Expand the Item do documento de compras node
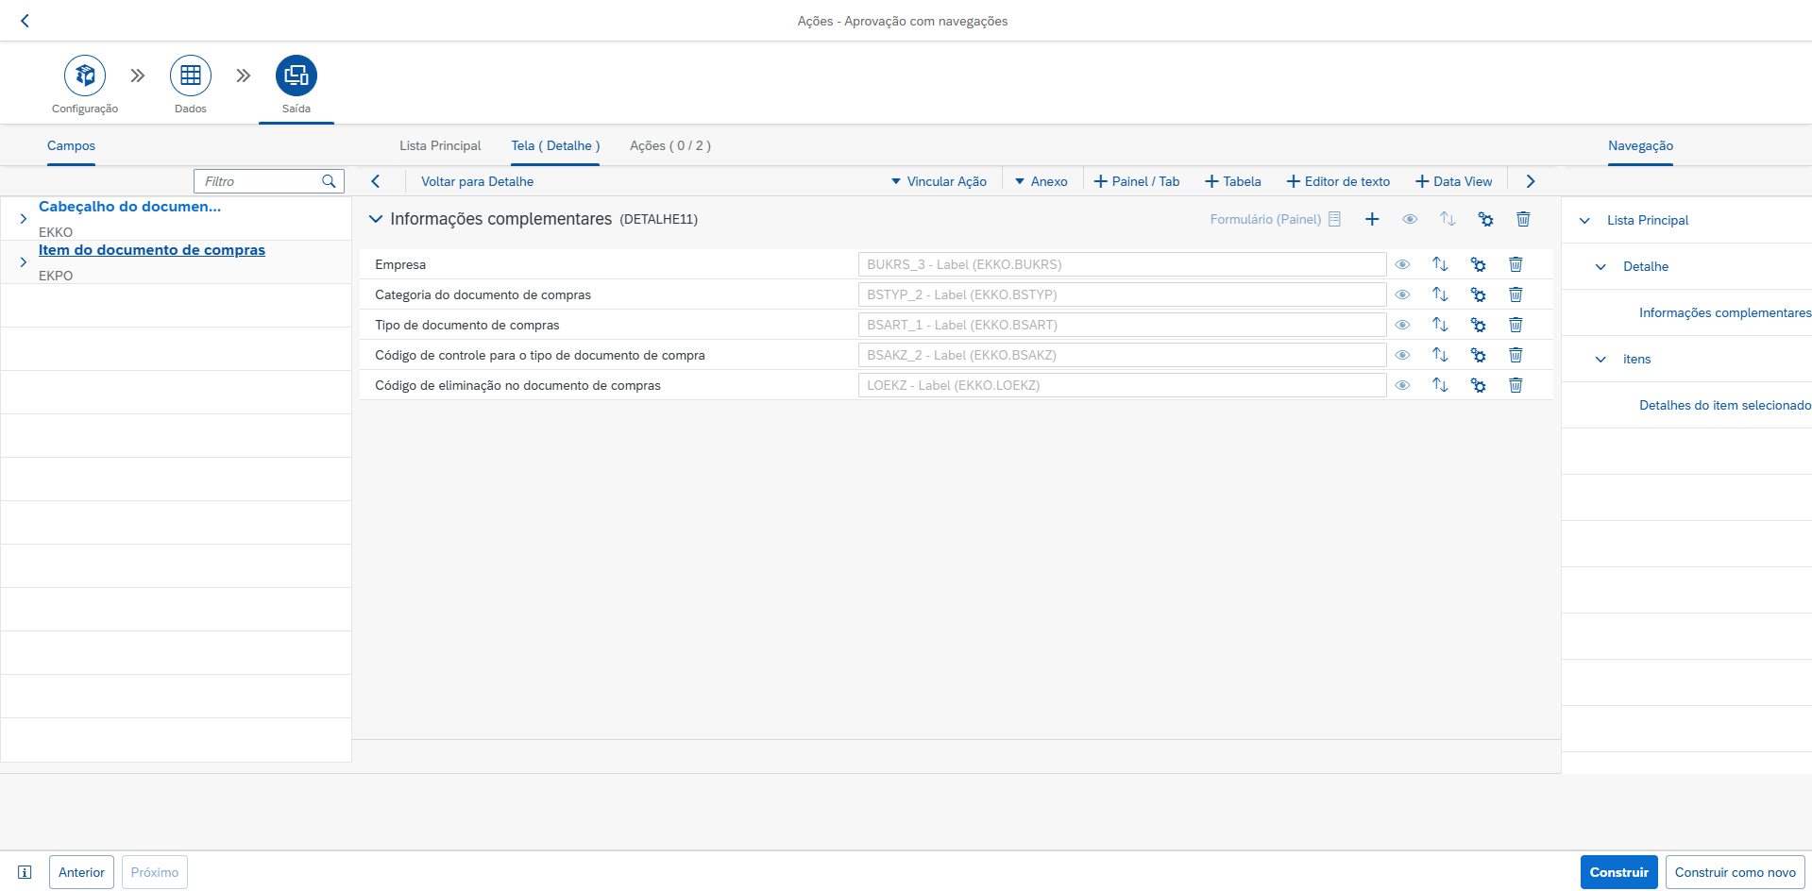The image size is (1812, 891). click(x=23, y=261)
